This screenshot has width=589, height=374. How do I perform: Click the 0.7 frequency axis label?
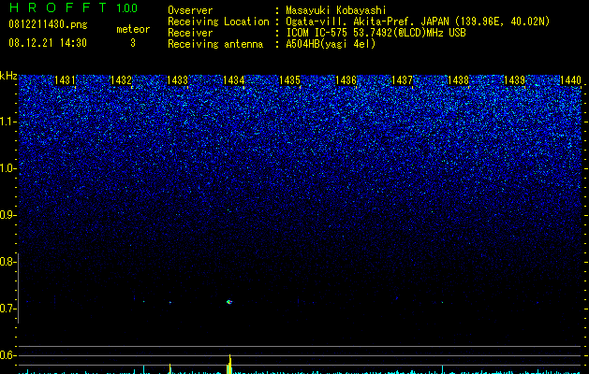pyautogui.click(x=7, y=309)
